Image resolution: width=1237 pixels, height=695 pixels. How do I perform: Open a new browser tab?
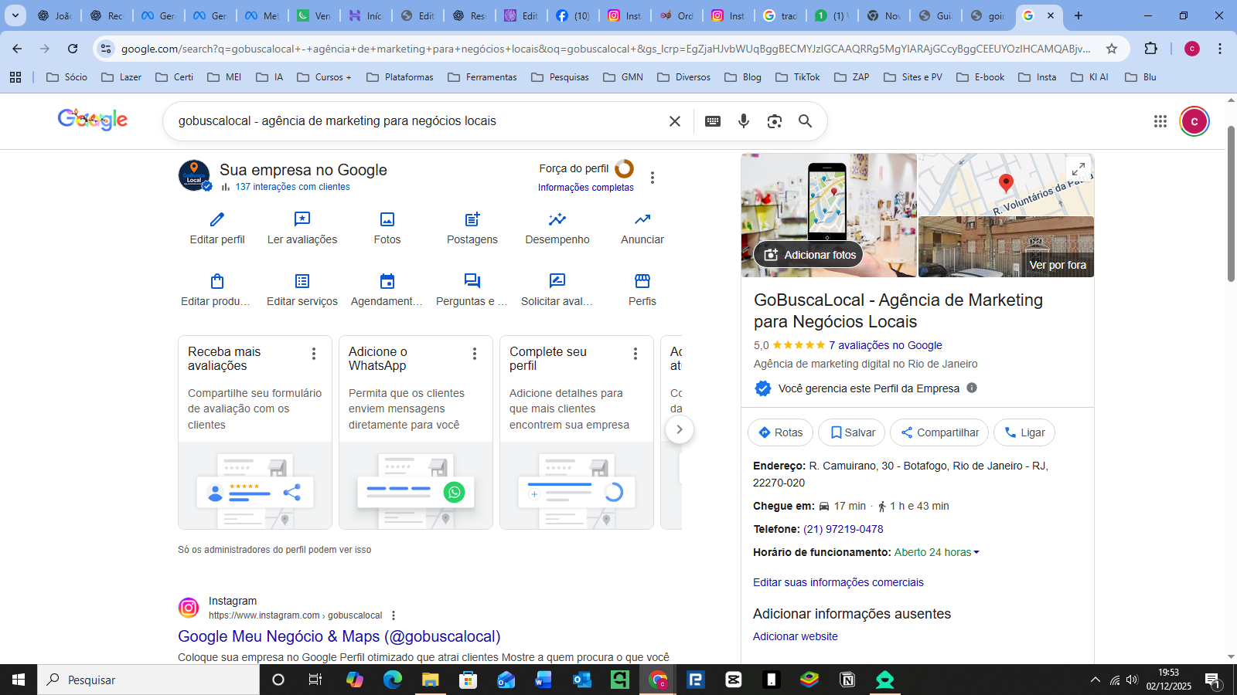(1079, 15)
